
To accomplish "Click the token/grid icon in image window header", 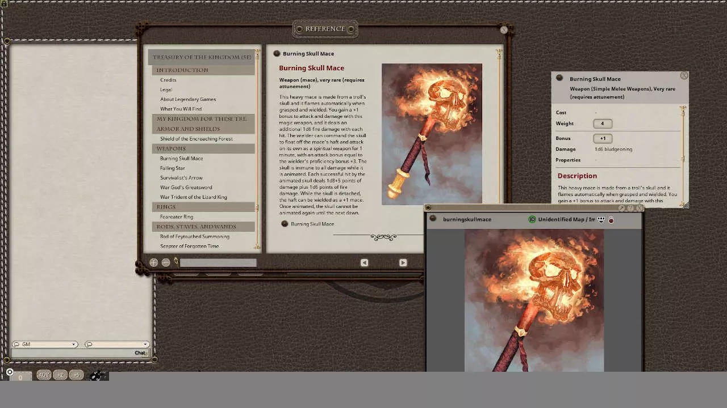I will (x=601, y=219).
